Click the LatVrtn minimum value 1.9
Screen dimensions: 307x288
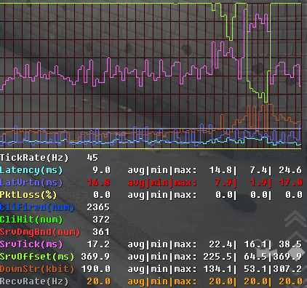click(x=259, y=183)
